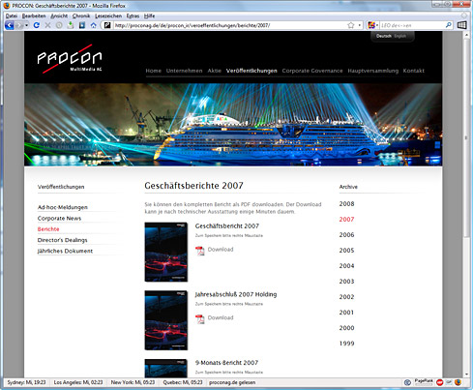Click the red Adblock Plus status icon

click(x=439, y=382)
